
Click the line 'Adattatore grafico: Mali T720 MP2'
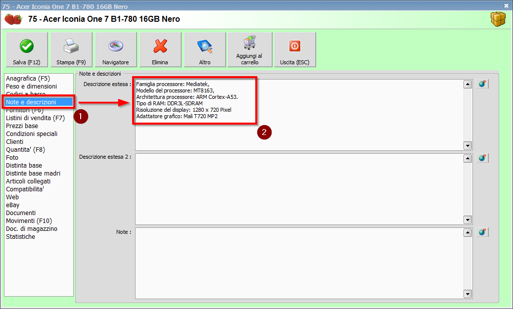point(177,116)
